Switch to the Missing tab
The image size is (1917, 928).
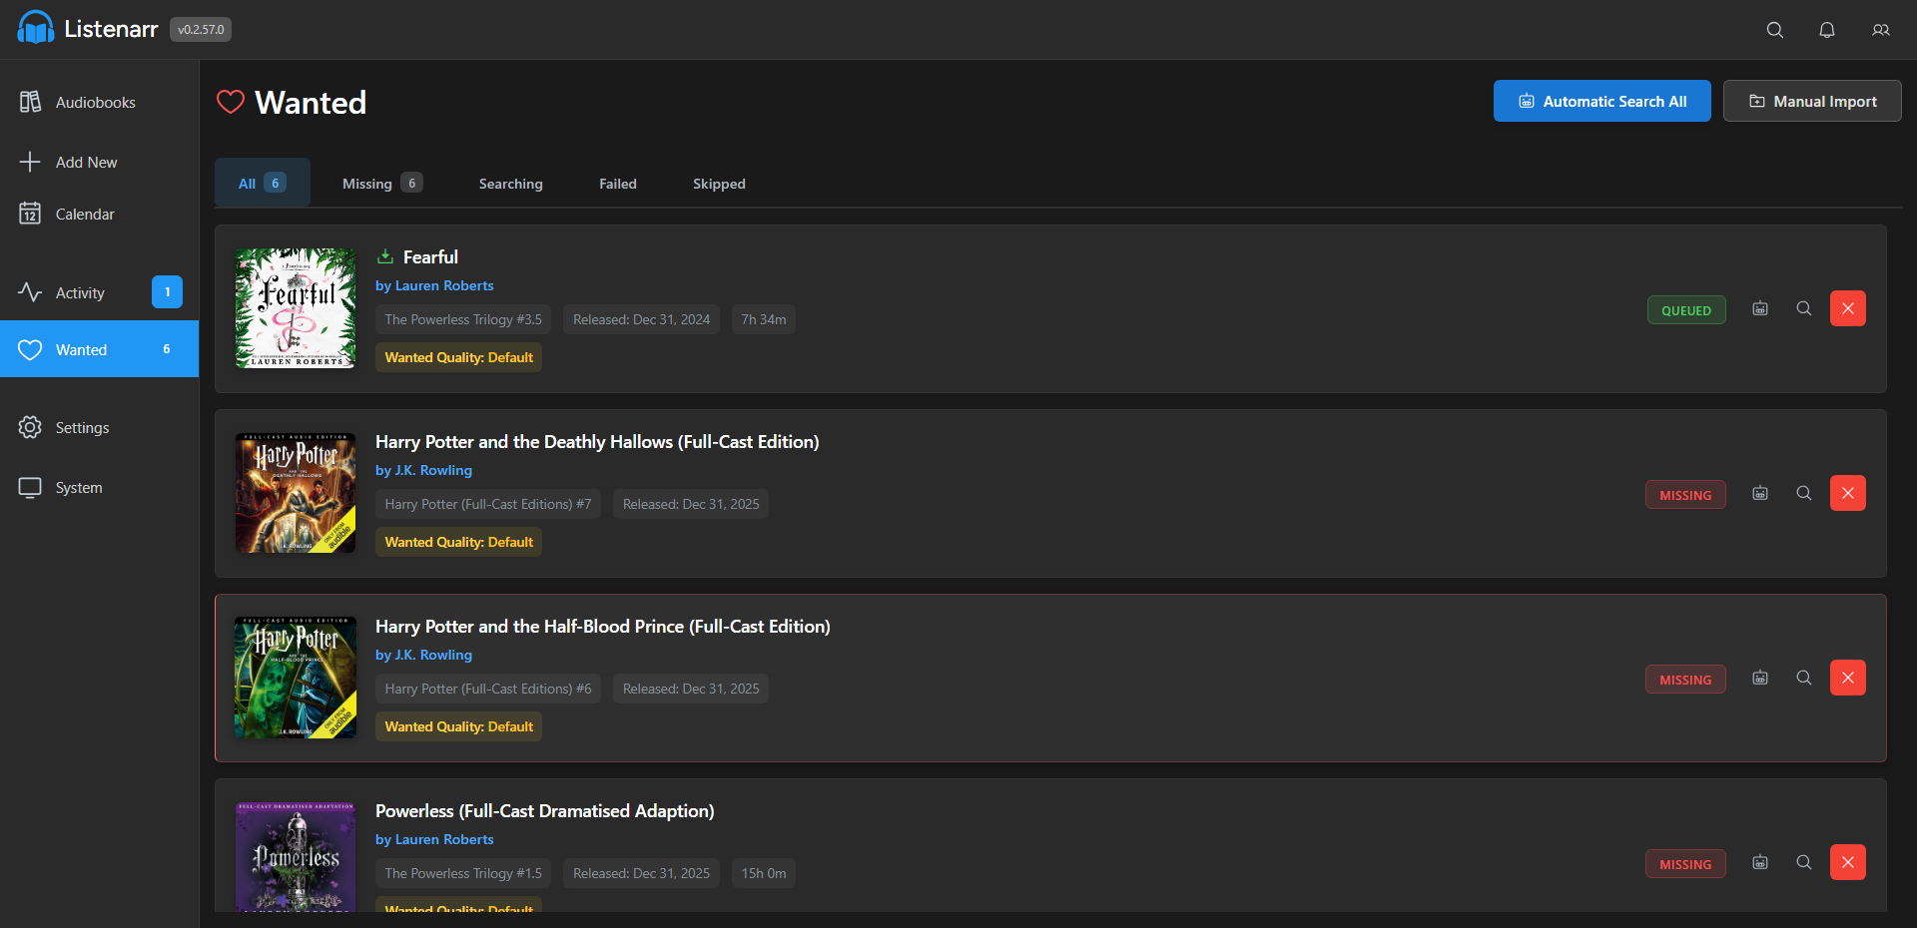[x=382, y=183]
